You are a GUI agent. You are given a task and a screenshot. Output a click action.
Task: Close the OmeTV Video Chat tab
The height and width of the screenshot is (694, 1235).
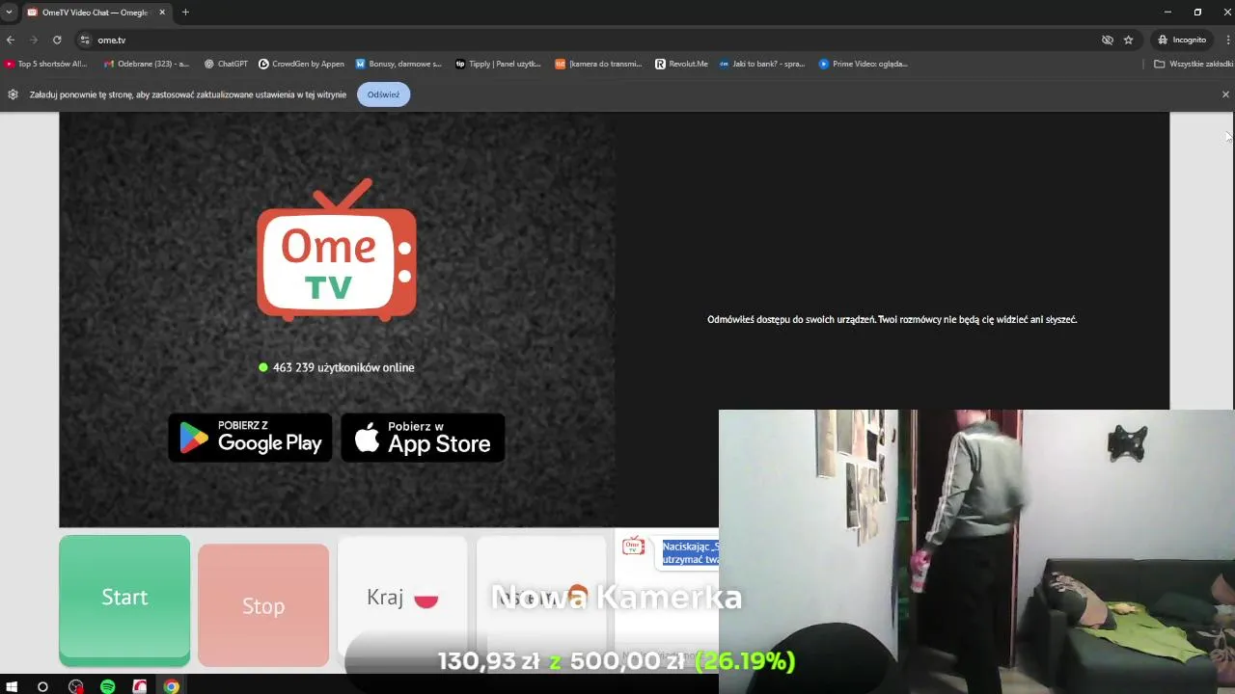[x=162, y=13]
